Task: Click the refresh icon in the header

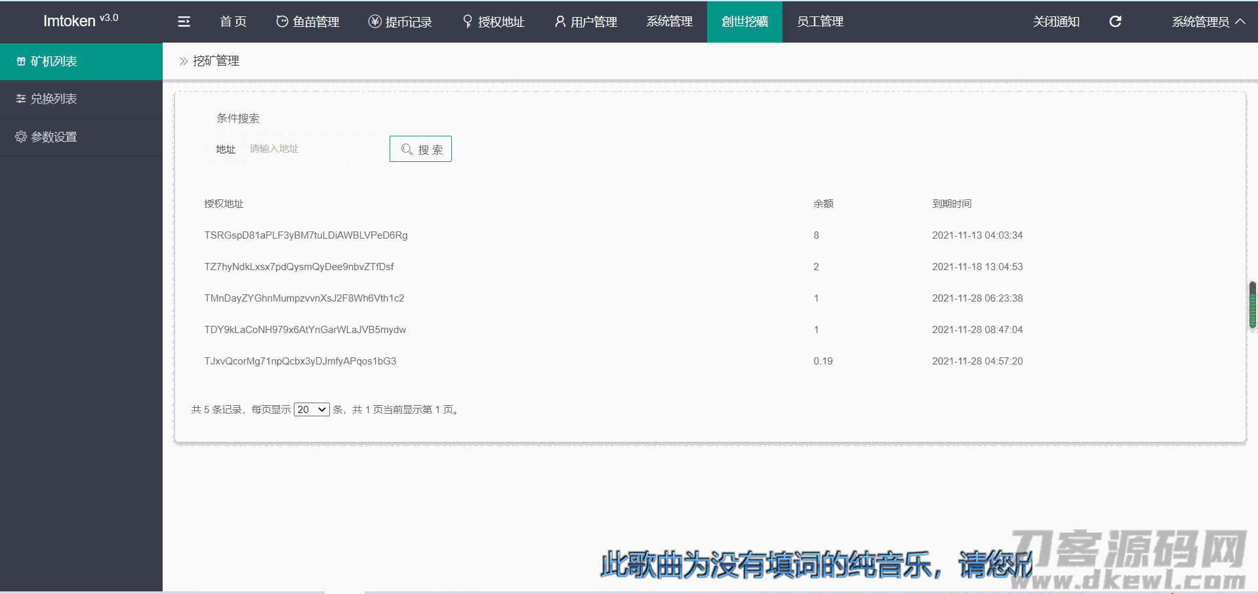Action: click(x=1115, y=22)
